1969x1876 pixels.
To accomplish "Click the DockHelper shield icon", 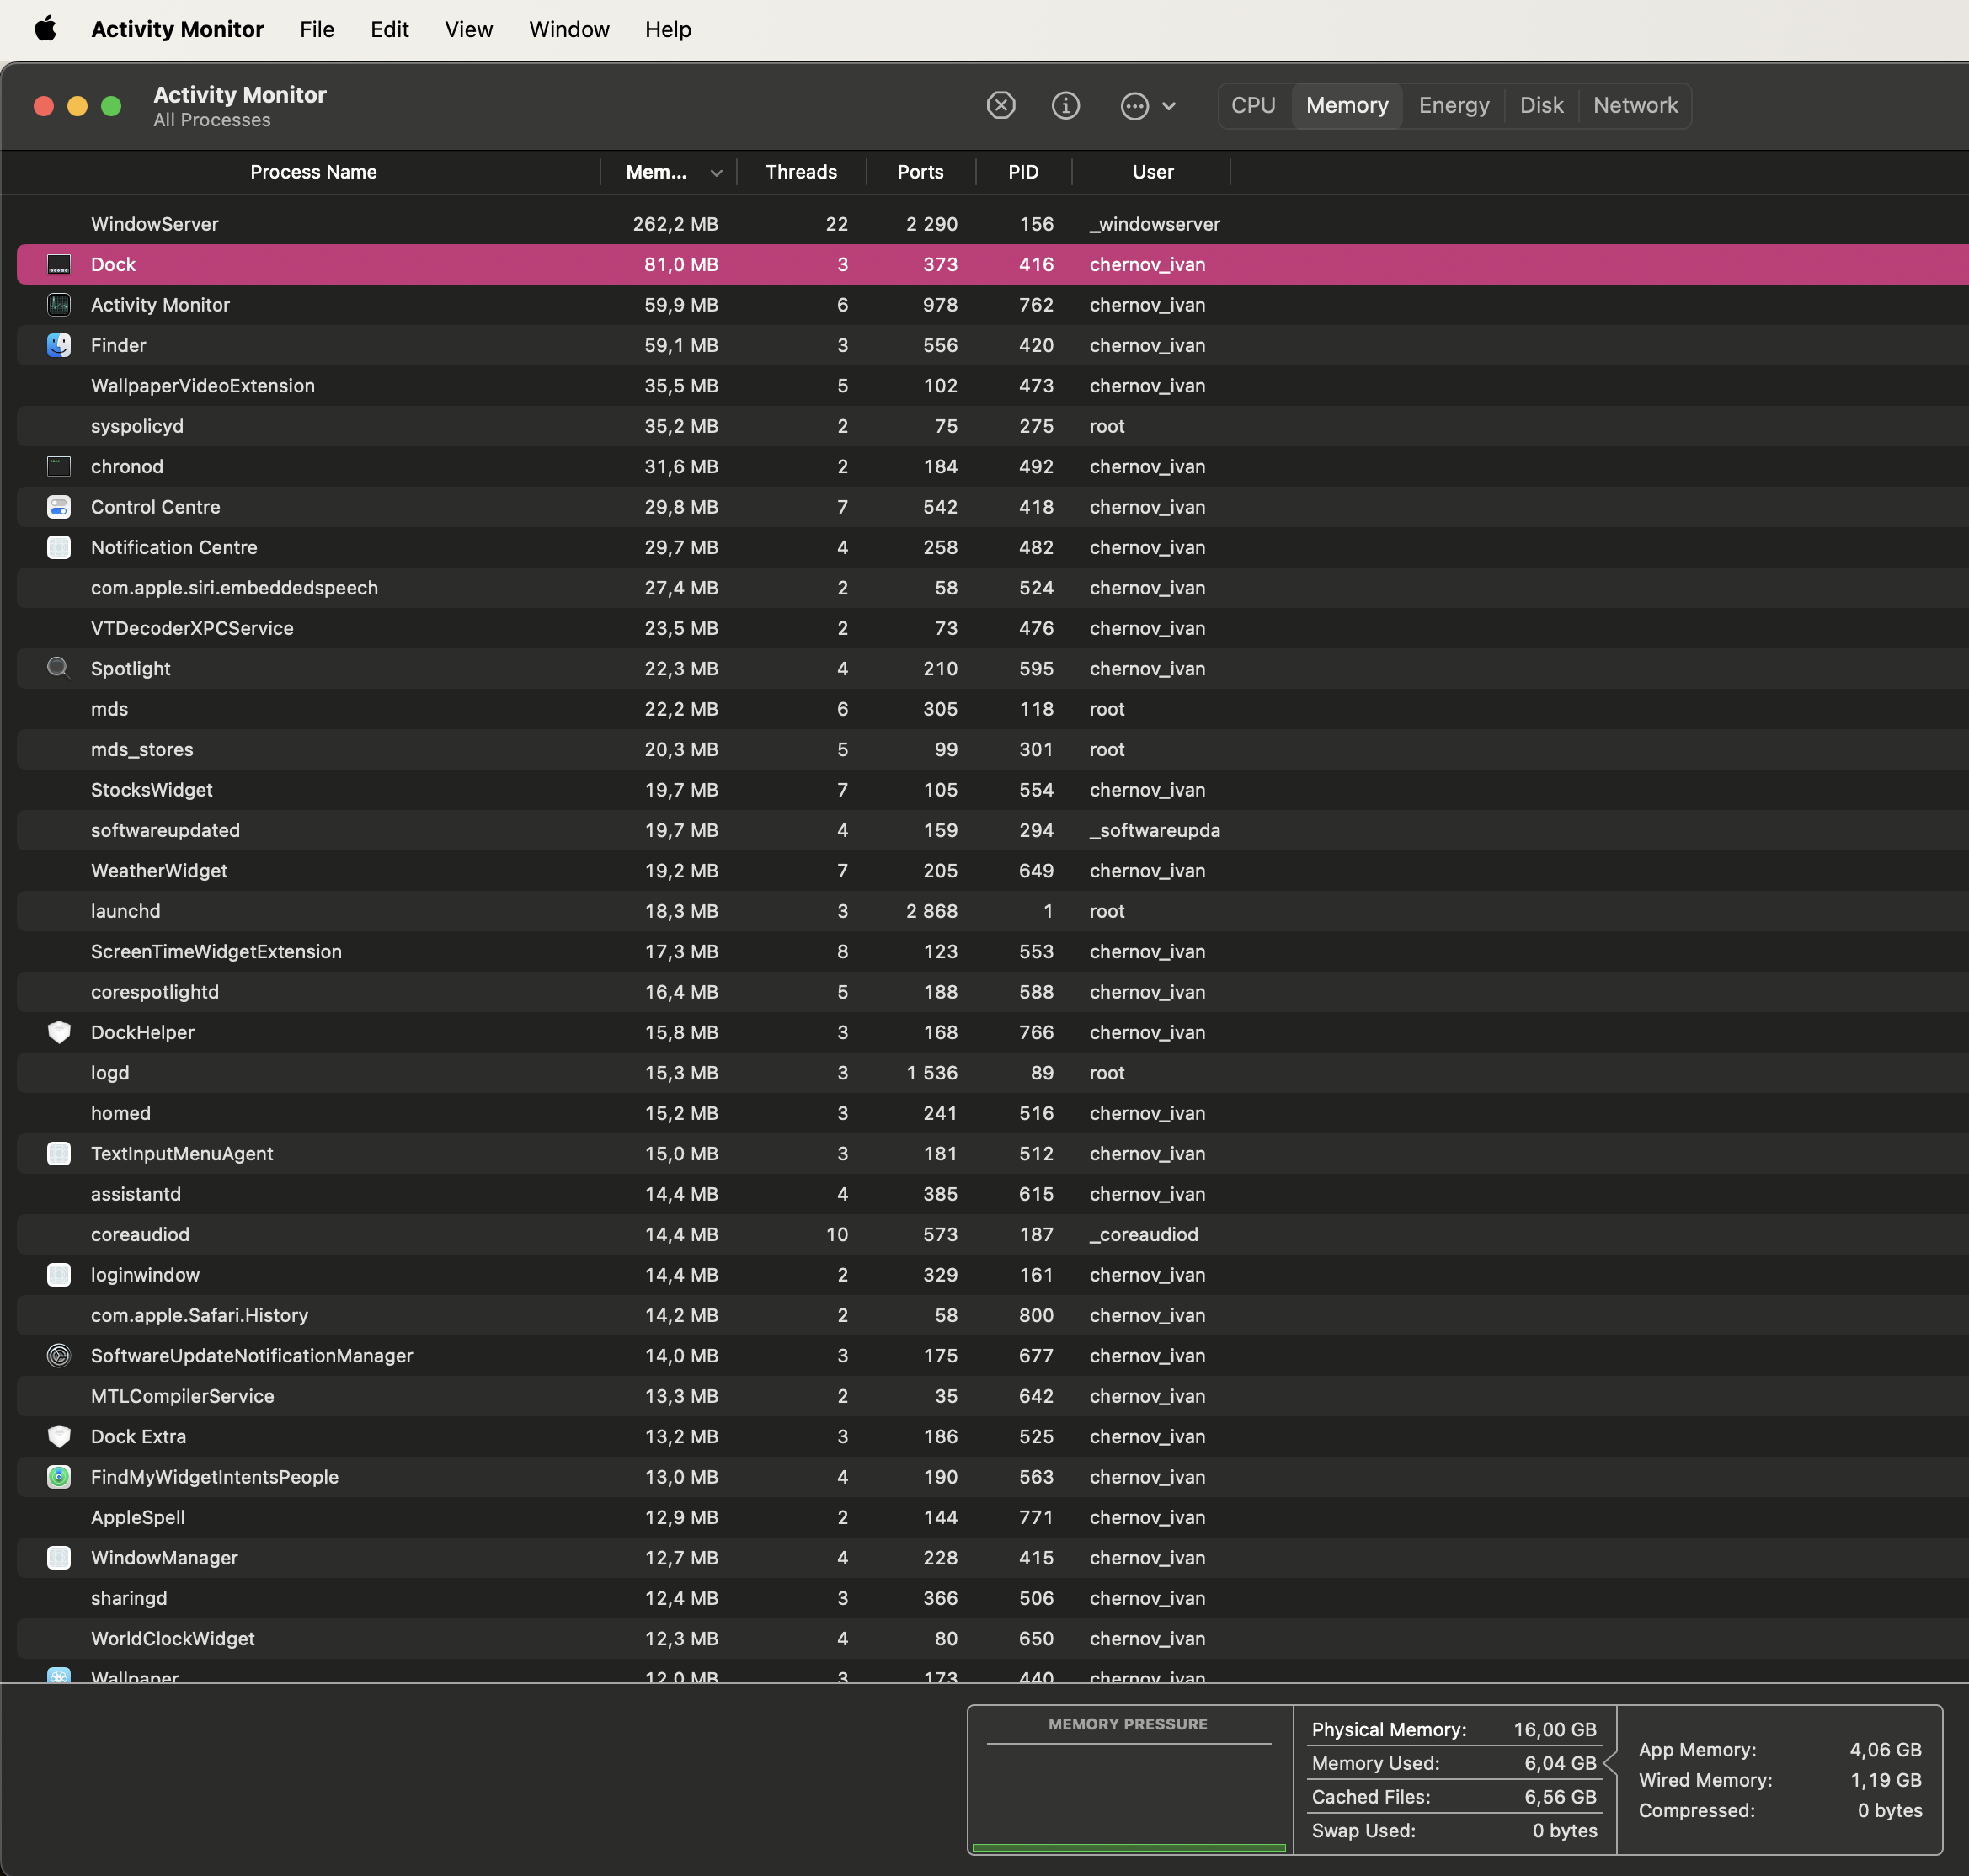I will pyautogui.click(x=59, y=1032).
